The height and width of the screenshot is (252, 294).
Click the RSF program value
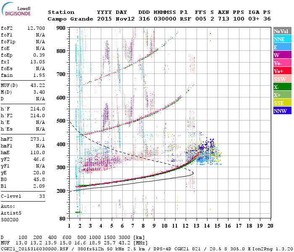pos(186,19)
